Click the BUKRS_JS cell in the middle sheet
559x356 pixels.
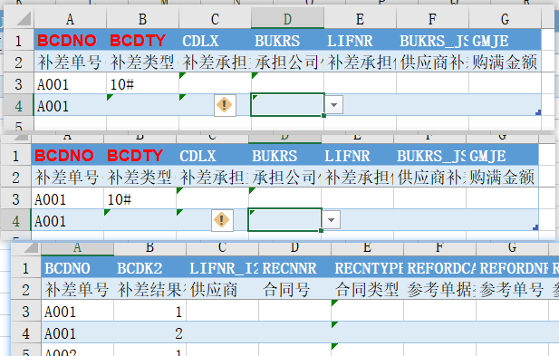point(429,156)
